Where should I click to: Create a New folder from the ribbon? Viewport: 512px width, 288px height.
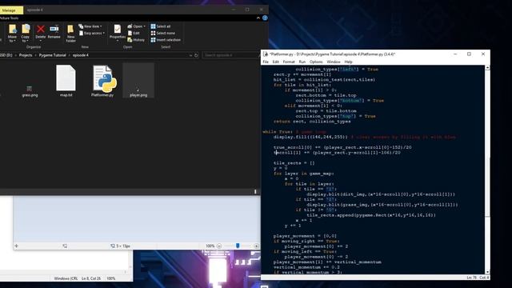click(x=70, y=34)
